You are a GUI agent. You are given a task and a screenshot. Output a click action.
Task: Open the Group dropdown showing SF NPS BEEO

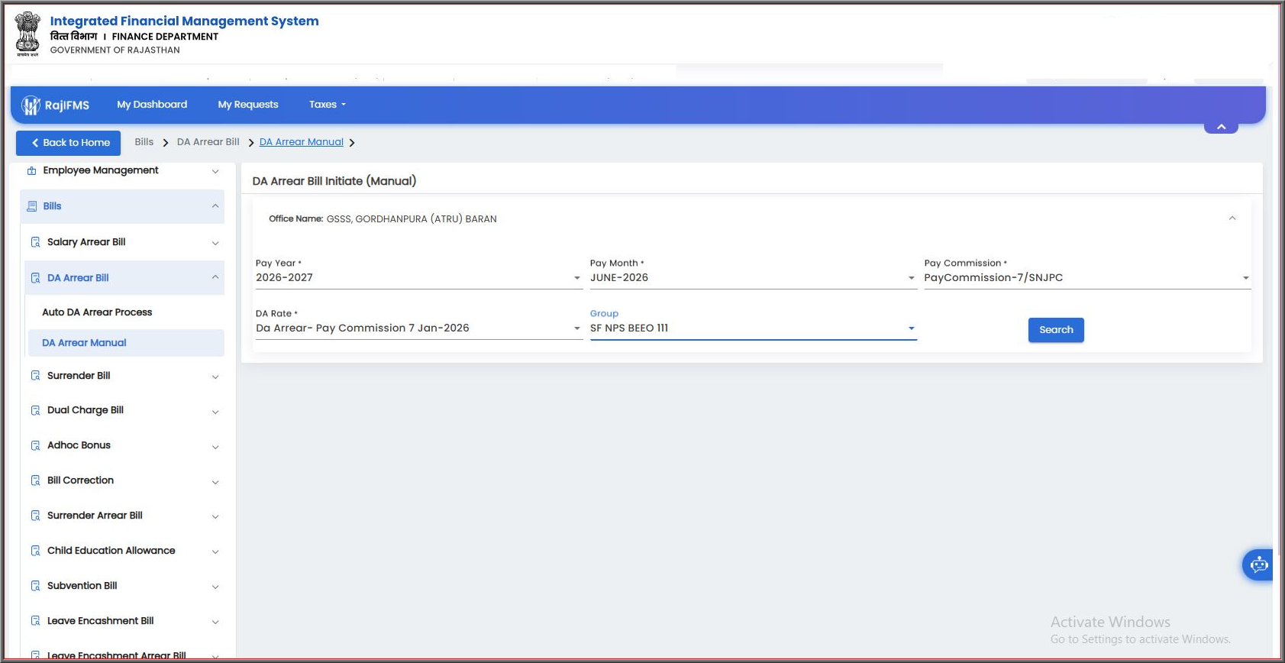click(753, 328)
